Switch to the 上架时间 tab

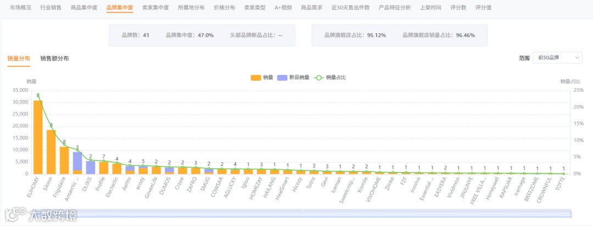pyautogui.click(x=430, y=7)
